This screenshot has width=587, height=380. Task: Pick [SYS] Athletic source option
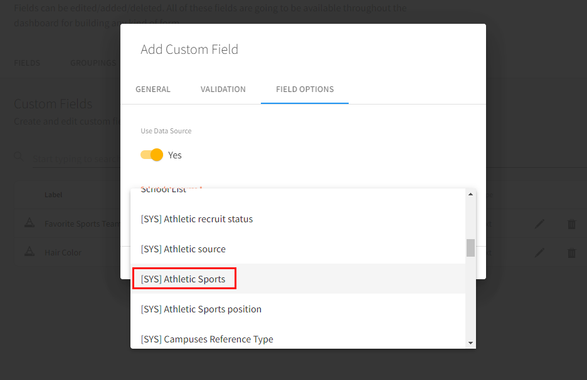click(183, 249)
